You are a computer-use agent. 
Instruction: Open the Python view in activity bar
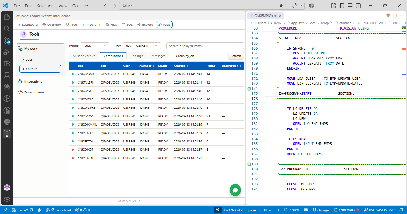7,122
